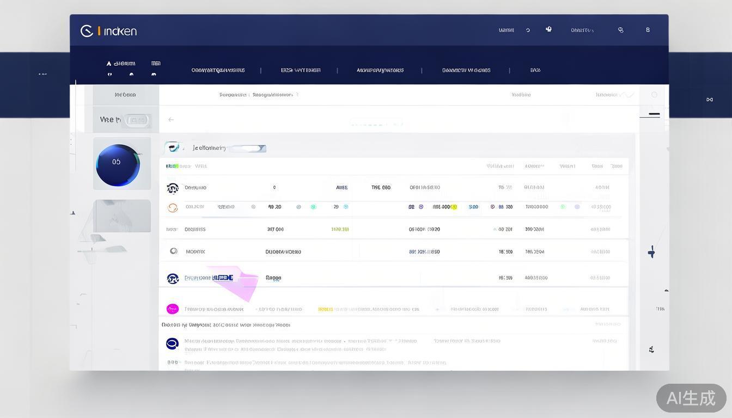Open the notification bell icon

548,29
